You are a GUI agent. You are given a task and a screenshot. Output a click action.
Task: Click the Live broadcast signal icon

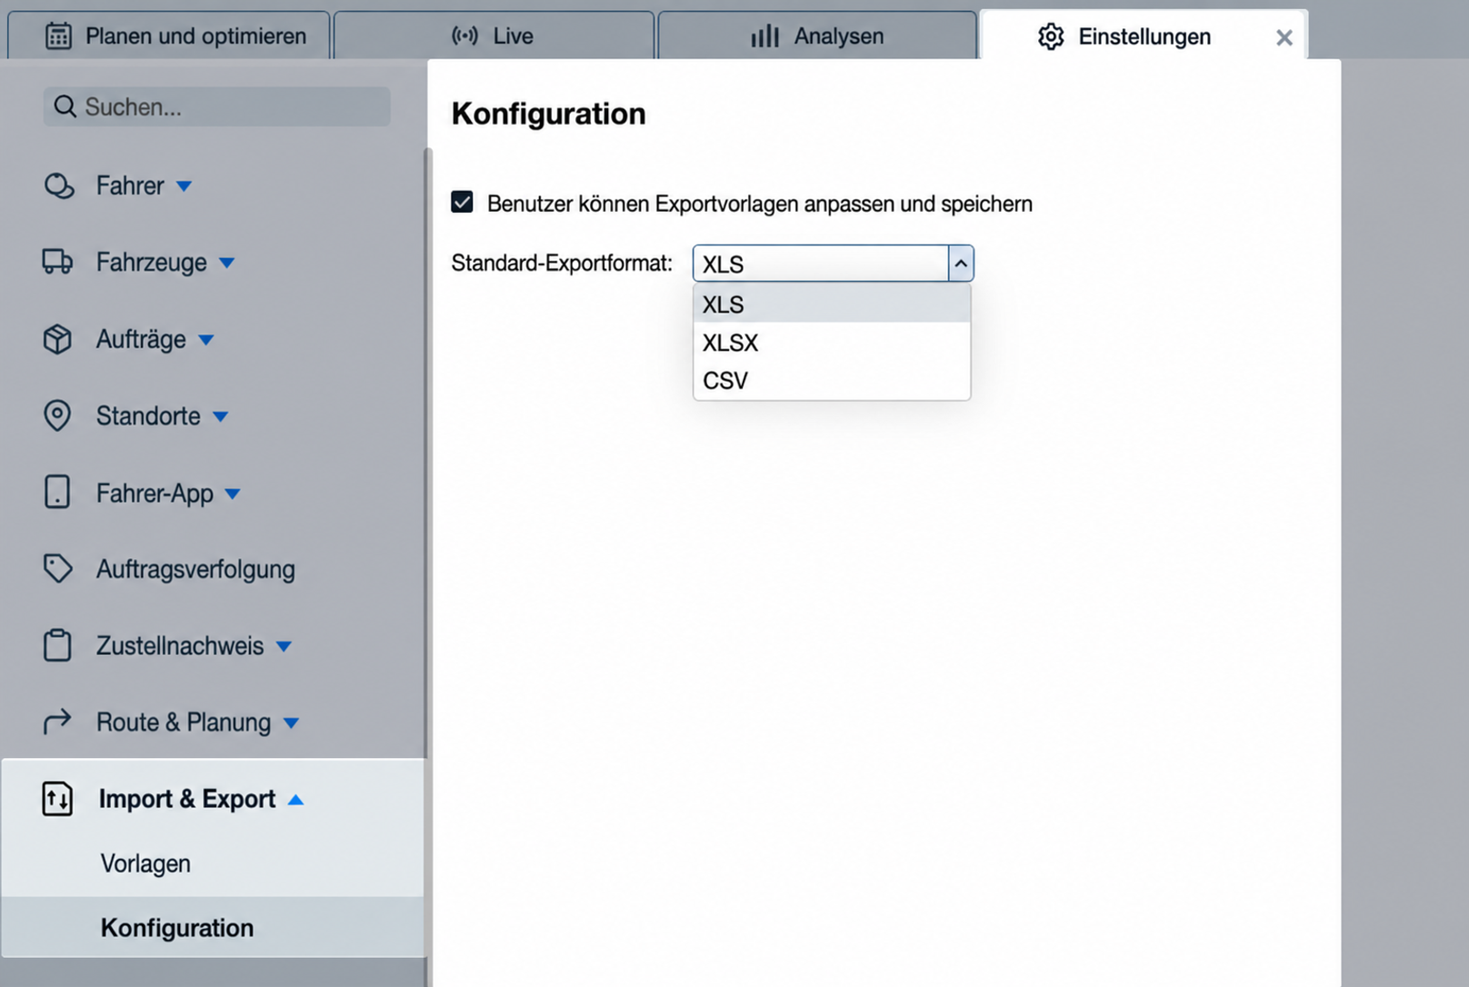(x=465, y=36)
